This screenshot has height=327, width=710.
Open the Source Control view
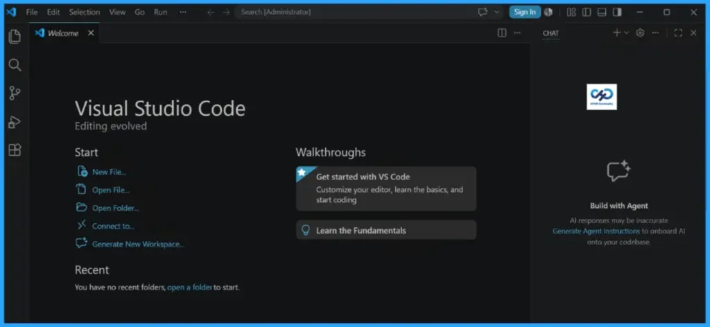point(15,94)
